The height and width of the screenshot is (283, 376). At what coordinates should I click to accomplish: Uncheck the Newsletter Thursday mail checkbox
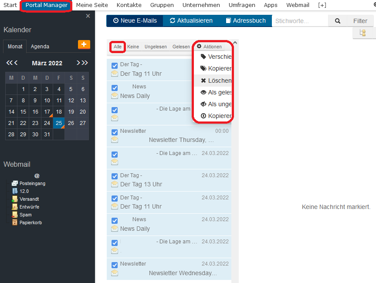point(115,132)
